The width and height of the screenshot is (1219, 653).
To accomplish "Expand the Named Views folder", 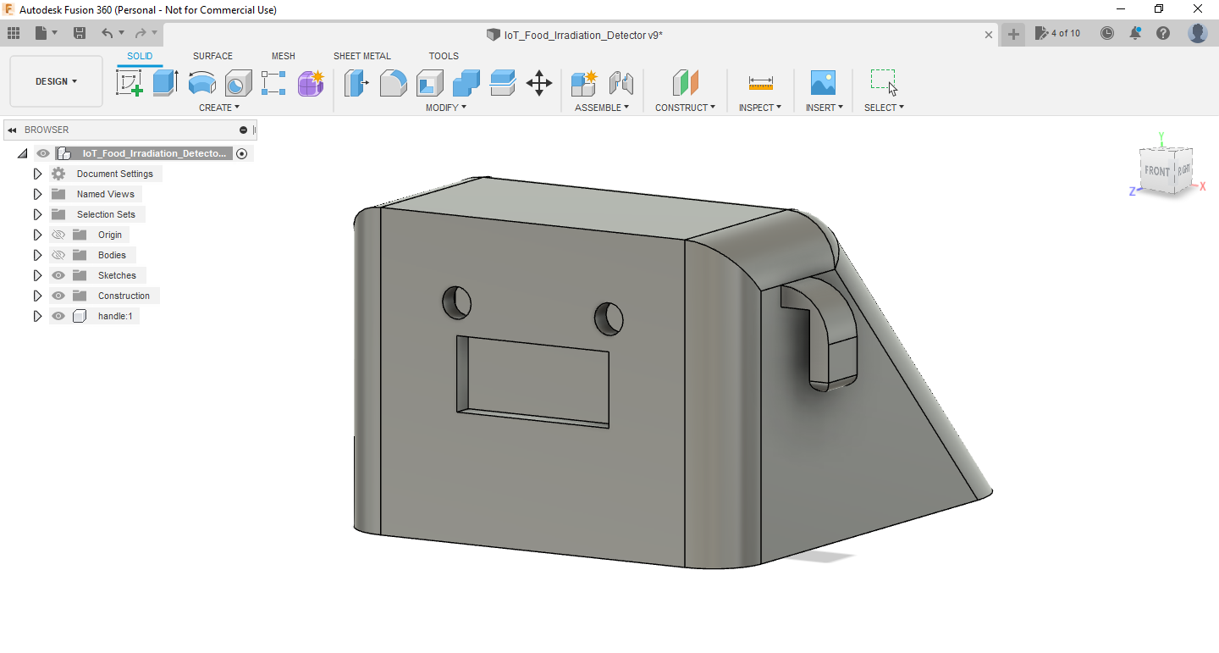I will [x=37, y=194].
